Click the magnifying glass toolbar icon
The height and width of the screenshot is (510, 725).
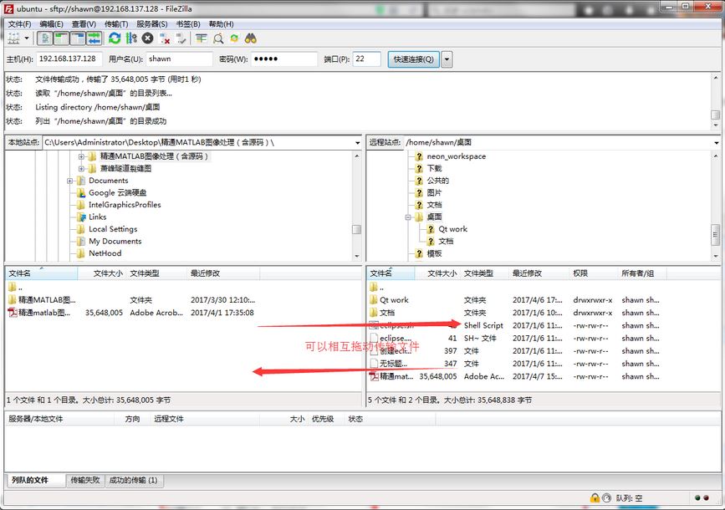point(218,38)
